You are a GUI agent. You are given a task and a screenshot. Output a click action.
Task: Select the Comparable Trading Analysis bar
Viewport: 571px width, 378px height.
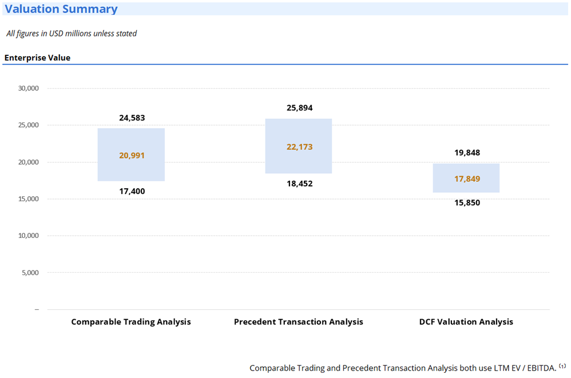tap(131, 140)
